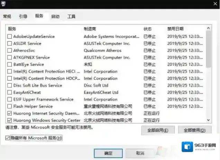Click the Adobe Systems Incorporat... manufacturer cell

coord(111,36)
